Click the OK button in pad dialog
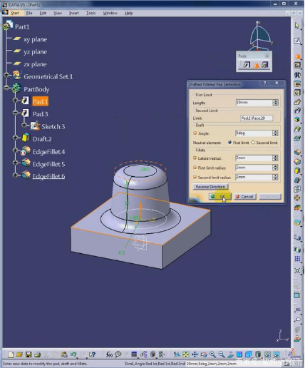The width and height of the screenshot is (305, 368). click(x=219, y=196)
